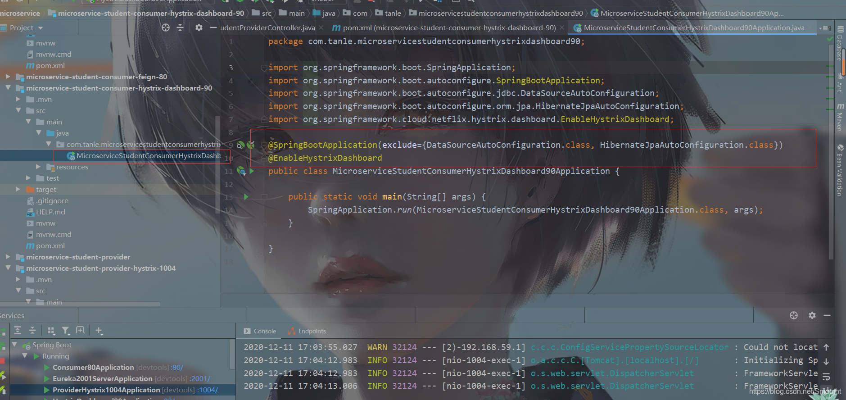Image resolution: width=846 pixels, height=400 pixels.
Task: Stop the running service red square
Action: click(2, 361)
